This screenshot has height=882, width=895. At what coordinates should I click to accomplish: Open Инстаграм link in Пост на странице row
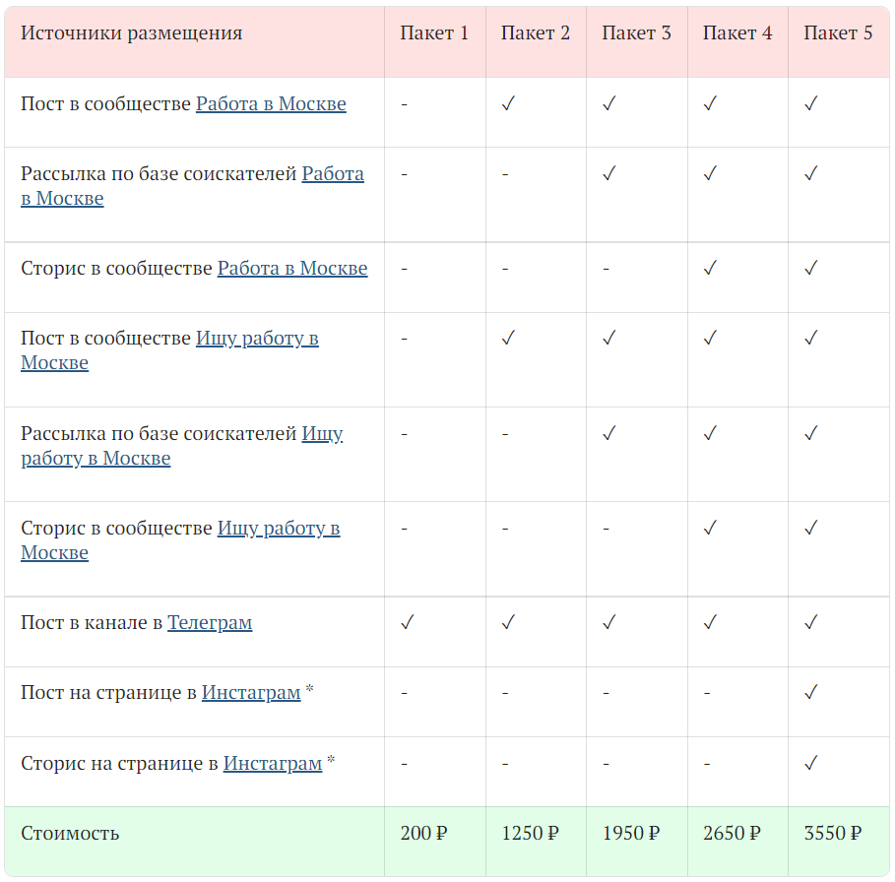[x=251, y=692]
